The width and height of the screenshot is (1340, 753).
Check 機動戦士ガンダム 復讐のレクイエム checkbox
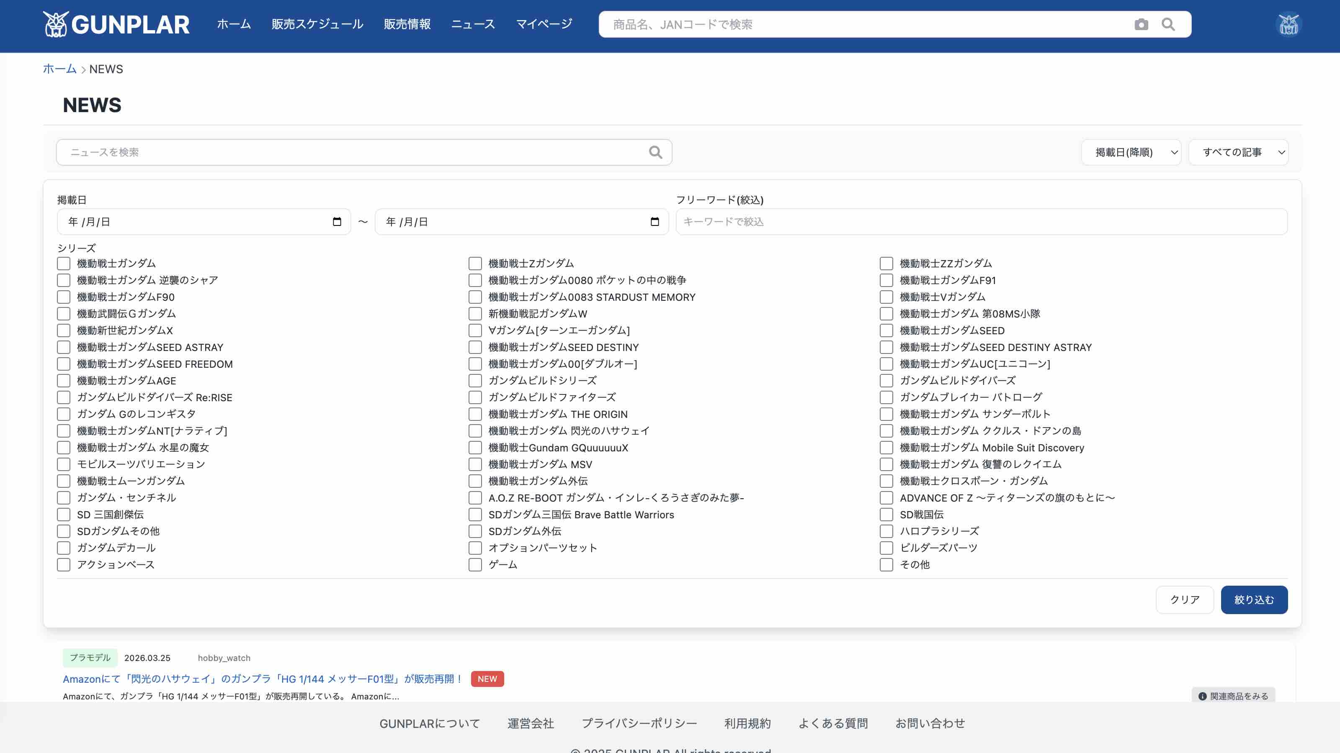pyautogui.click(x=886, y=464)
